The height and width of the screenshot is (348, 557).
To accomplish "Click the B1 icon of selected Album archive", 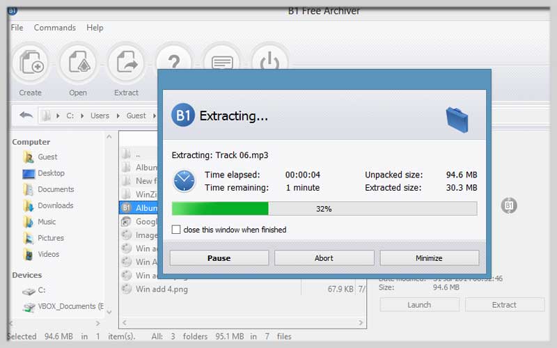I will [x=126, y=207].
